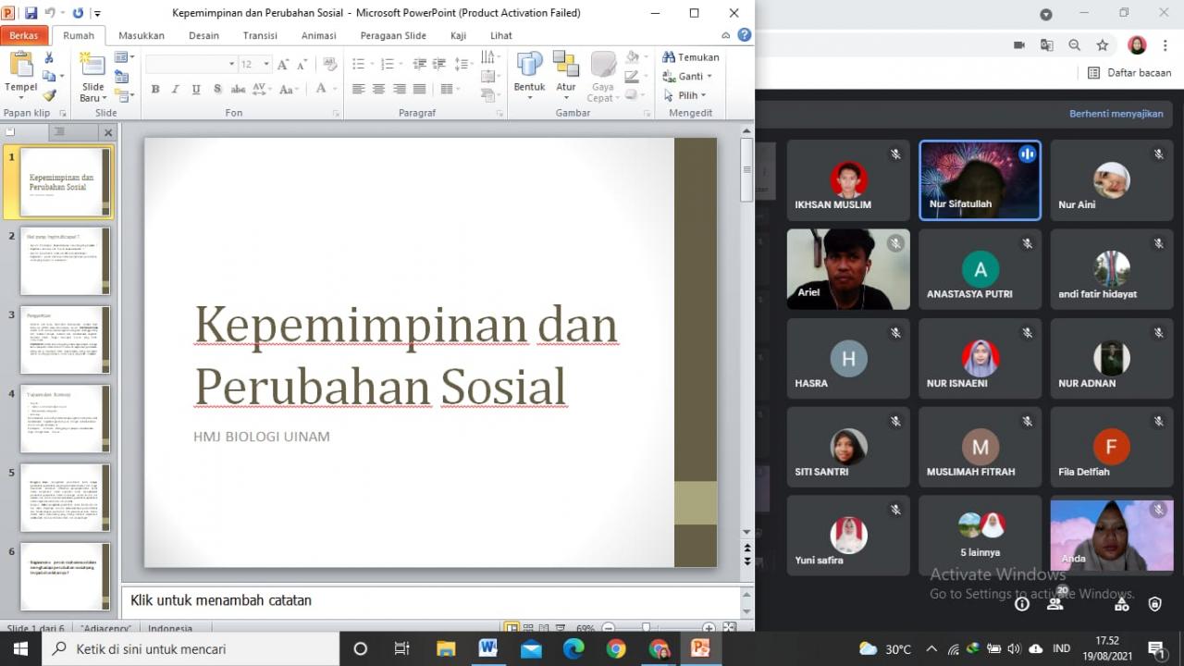Click Berhenti menyajikan to stop presenting

pos(1116,114)
